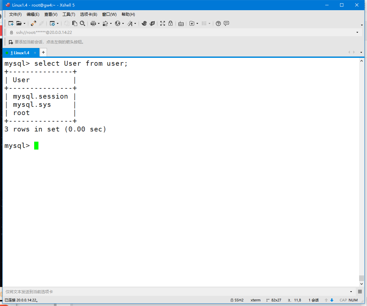
Task: Click the Xagent key icon
Action: 152,23
